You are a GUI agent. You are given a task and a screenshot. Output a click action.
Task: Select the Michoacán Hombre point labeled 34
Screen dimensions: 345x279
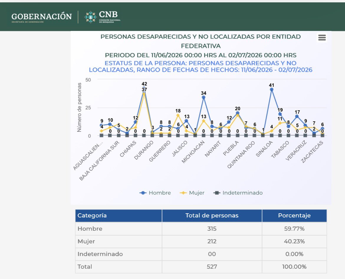203,98
